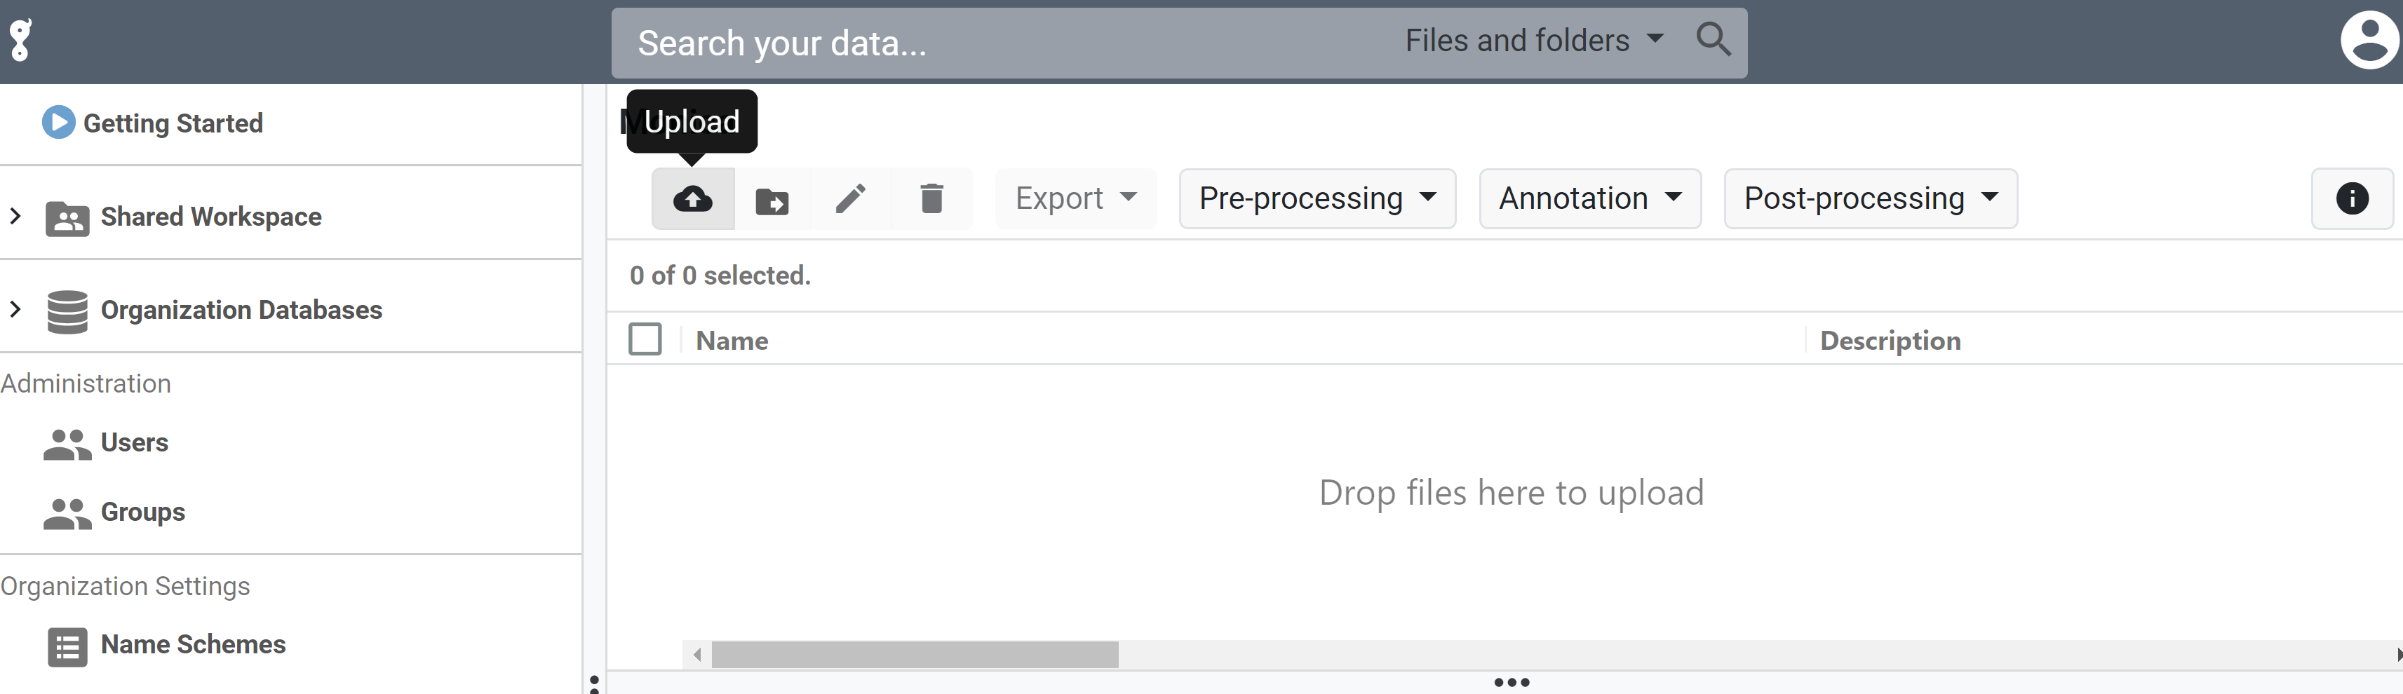This screenshot has width=2403, height=694.
Task: Click the search magnifier icon
Action: pyautogui.click(x=1713, y=40)
